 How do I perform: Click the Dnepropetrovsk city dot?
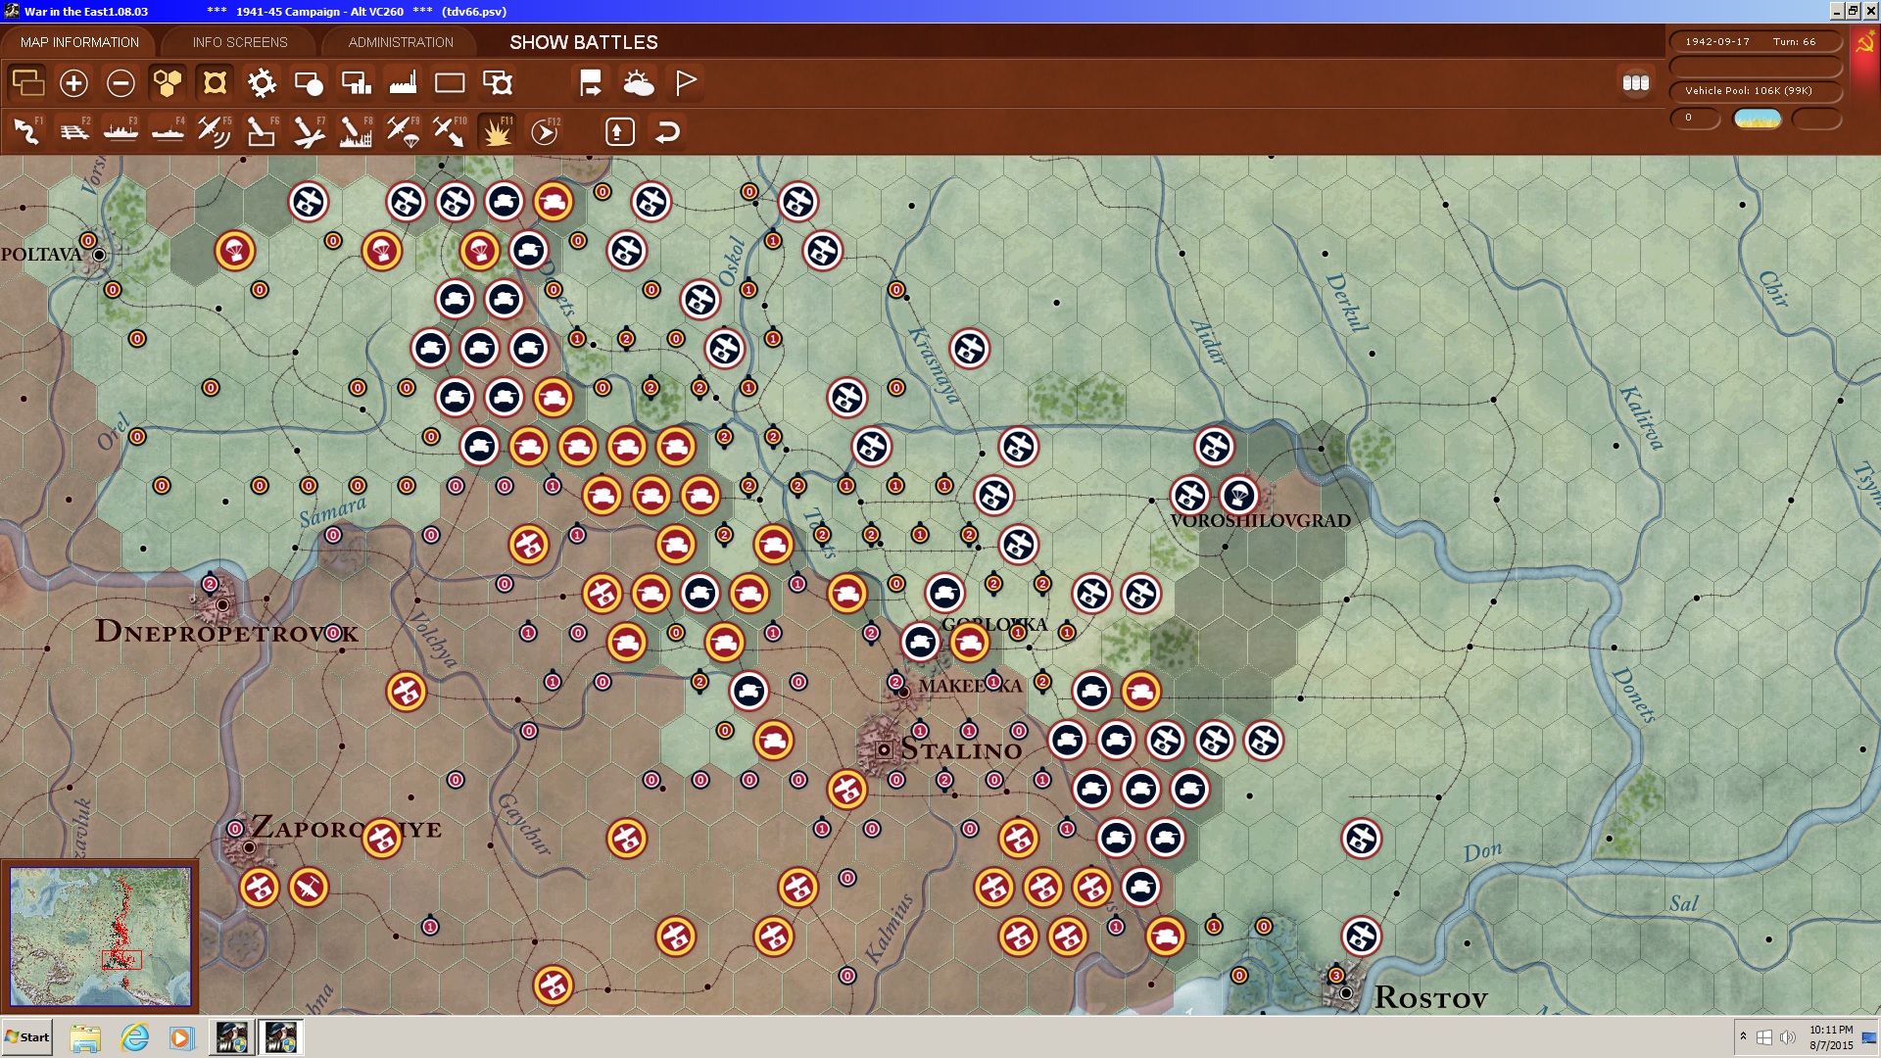(223, 604)
